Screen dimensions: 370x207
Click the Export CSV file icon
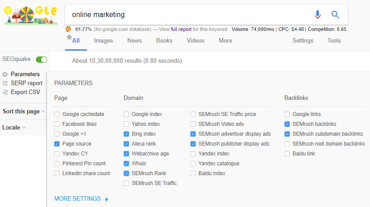(x=5, y=92)
